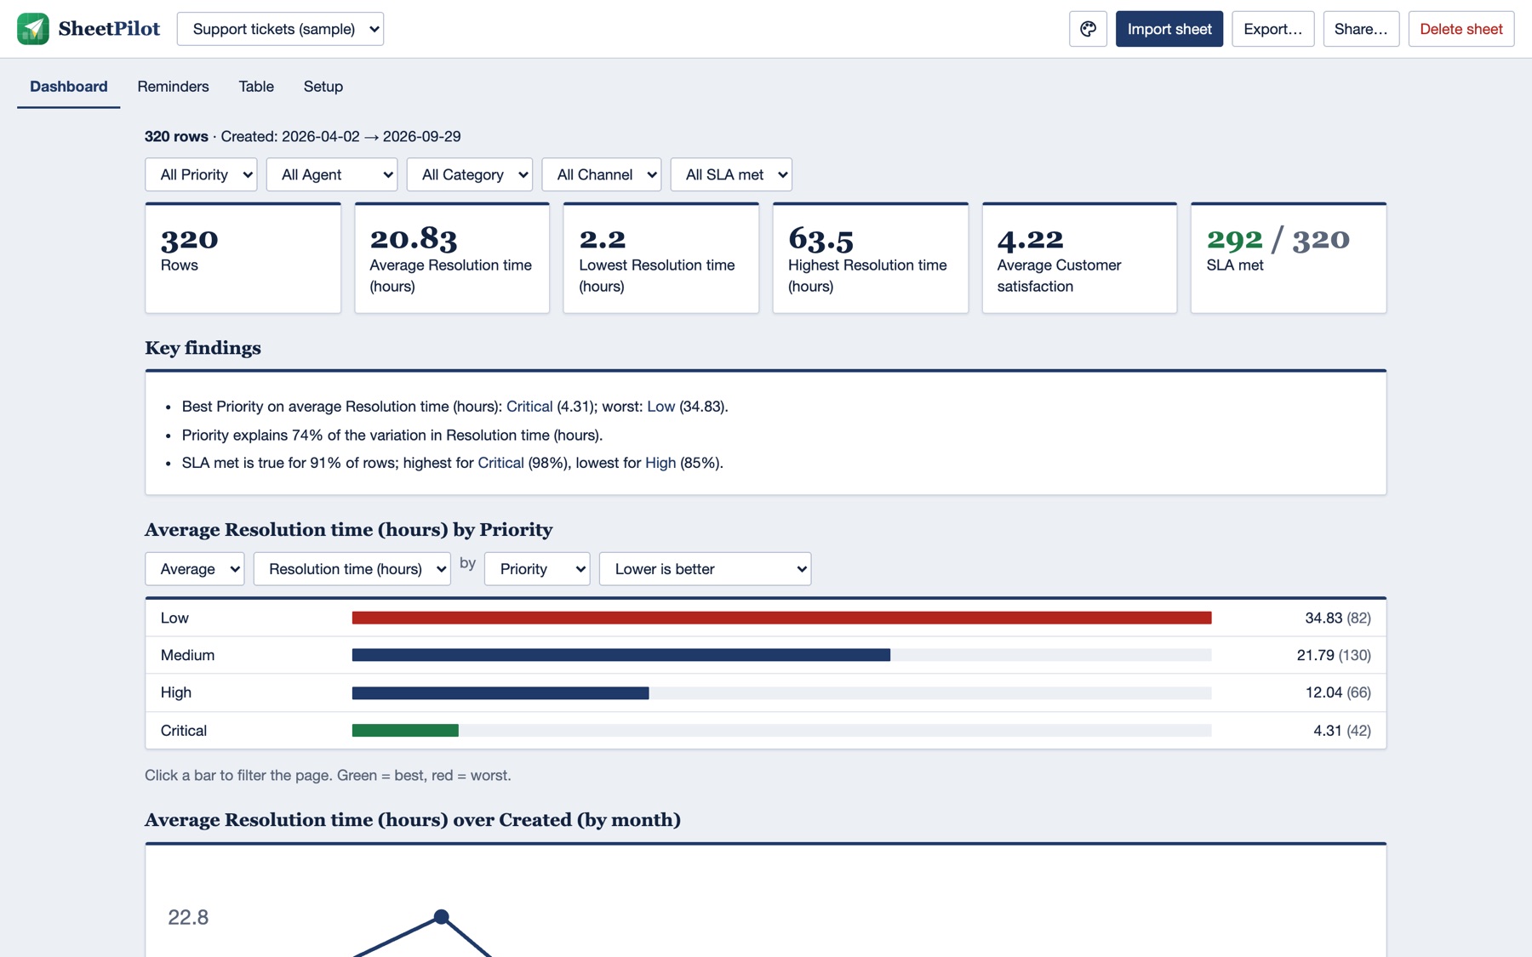1532x957 pixels.
Task: Switch to the Dashboard tab
Action: coord(69,87)
